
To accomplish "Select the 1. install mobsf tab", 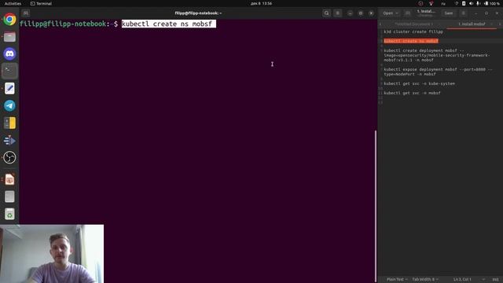I will tap(472, 24).
